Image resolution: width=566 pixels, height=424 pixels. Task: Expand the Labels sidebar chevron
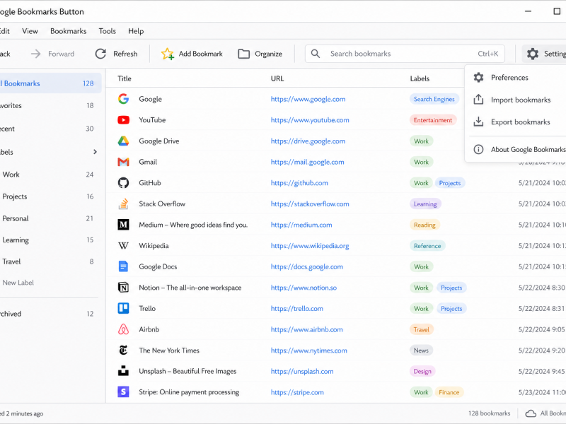coord(95,152)
